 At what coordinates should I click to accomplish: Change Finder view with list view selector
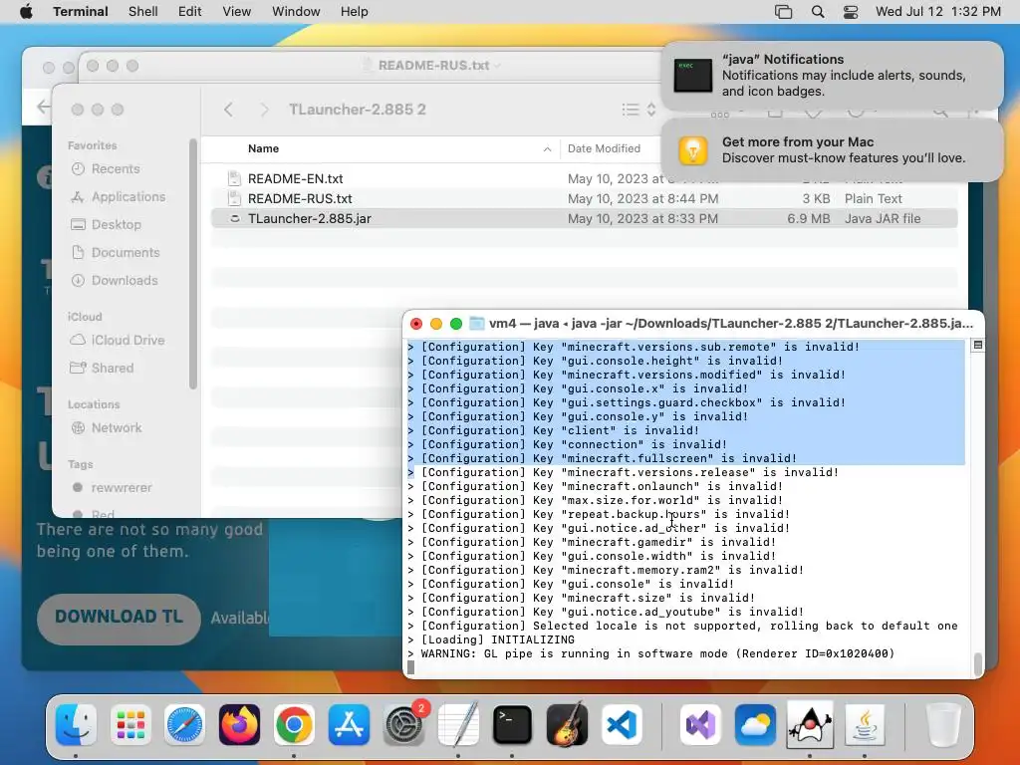point(638,110)
